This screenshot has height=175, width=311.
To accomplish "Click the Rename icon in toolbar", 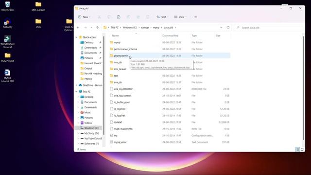I will [x=128, y=17].
